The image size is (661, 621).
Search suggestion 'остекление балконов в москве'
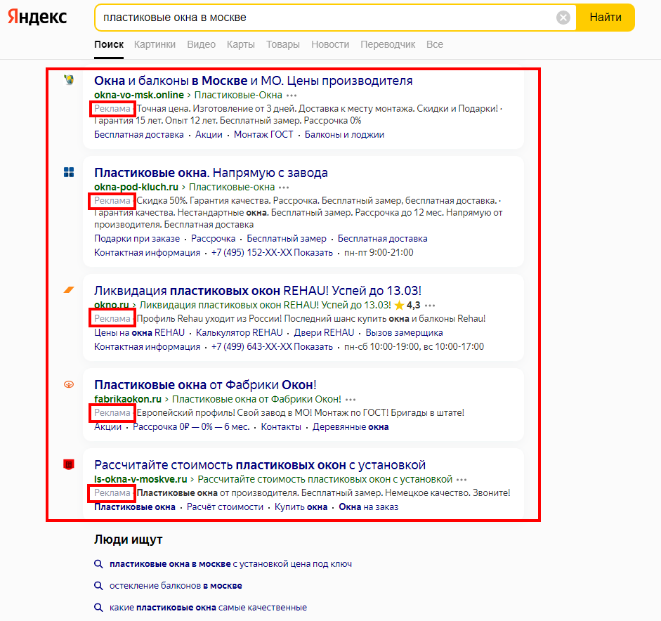click(x=176, y=586)
